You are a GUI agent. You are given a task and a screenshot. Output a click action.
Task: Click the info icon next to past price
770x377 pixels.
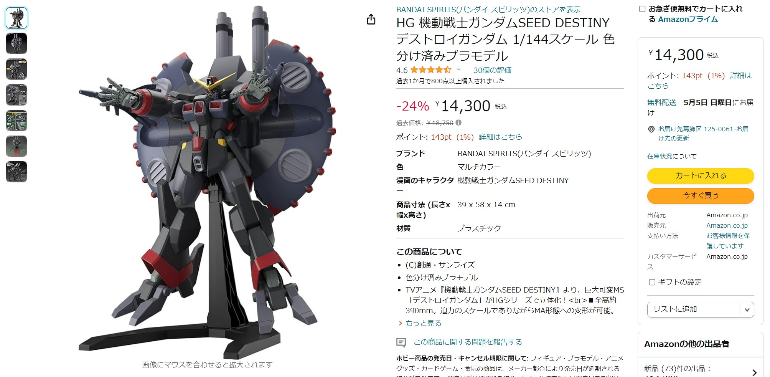click(458, 123)
